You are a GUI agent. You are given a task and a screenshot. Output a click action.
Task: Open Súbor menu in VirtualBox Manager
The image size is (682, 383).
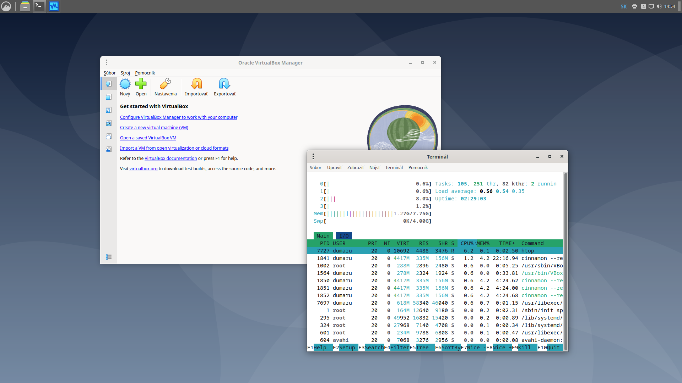pyautogui.click(x=109, y=73)
